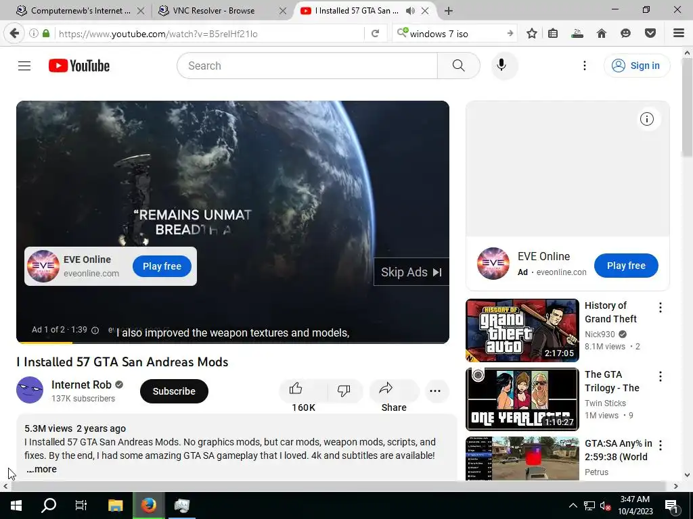This screenshot has height=519, width=693.
Task: Click the vertical page scrollbar thumb
Action: (687, 107)
